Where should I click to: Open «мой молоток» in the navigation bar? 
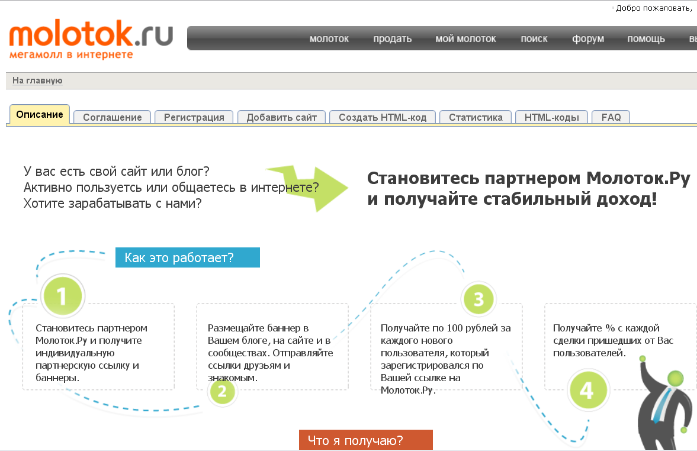[x=466, y=38]
